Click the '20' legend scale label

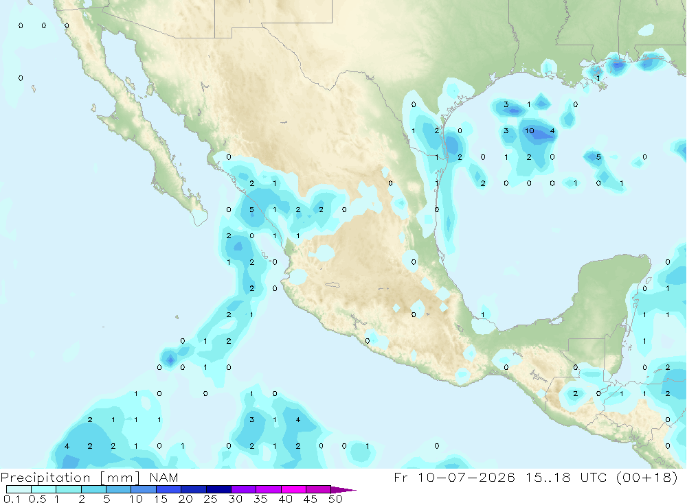[185, 499]
